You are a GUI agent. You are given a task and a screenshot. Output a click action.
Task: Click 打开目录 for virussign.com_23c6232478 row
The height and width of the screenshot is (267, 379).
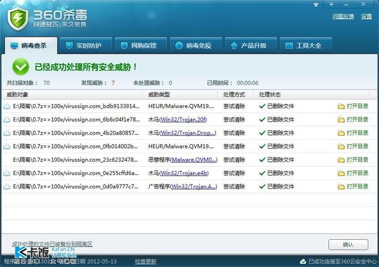357,160
